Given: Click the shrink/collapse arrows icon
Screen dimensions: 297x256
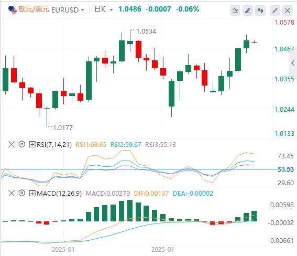Looking at the screenshot, I should [x=275, y=10].
